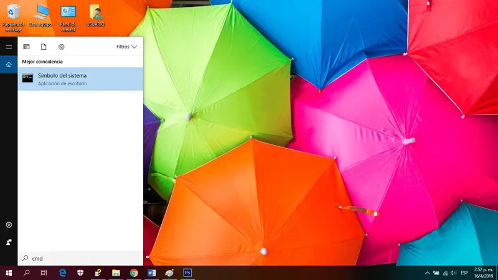Open the feedback icon in left sidebar

tap(9, 242)
